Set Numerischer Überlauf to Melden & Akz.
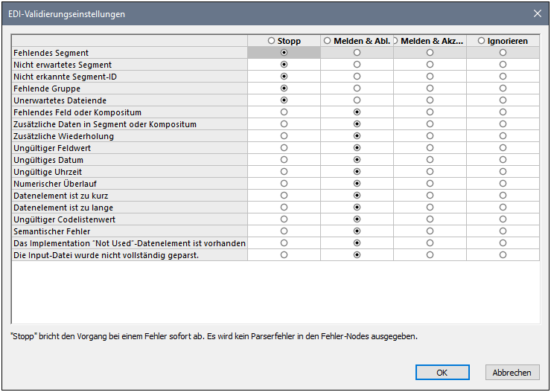This screenshot has height=392, width=551. [430, 184]
